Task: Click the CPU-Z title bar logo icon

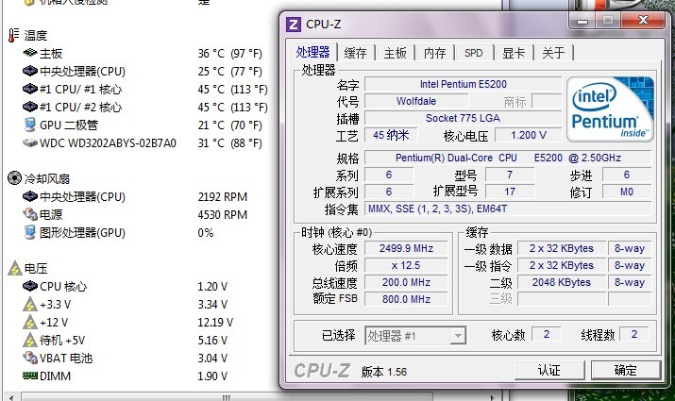Action: tap(294, 24)
